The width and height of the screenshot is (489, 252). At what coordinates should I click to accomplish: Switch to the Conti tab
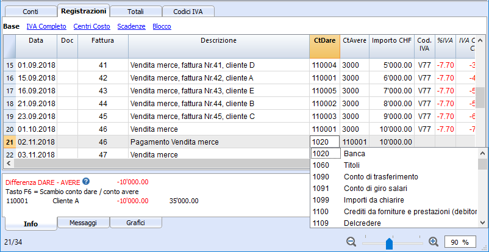[30, 12]
